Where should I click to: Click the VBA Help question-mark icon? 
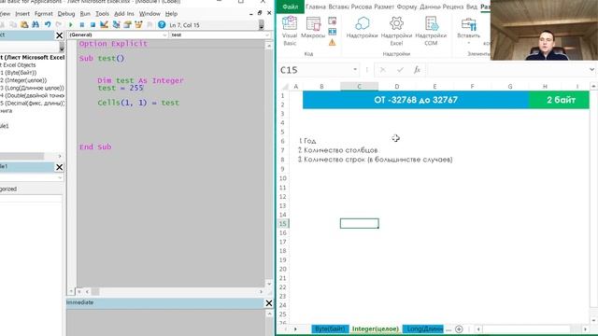click(162, 25)
